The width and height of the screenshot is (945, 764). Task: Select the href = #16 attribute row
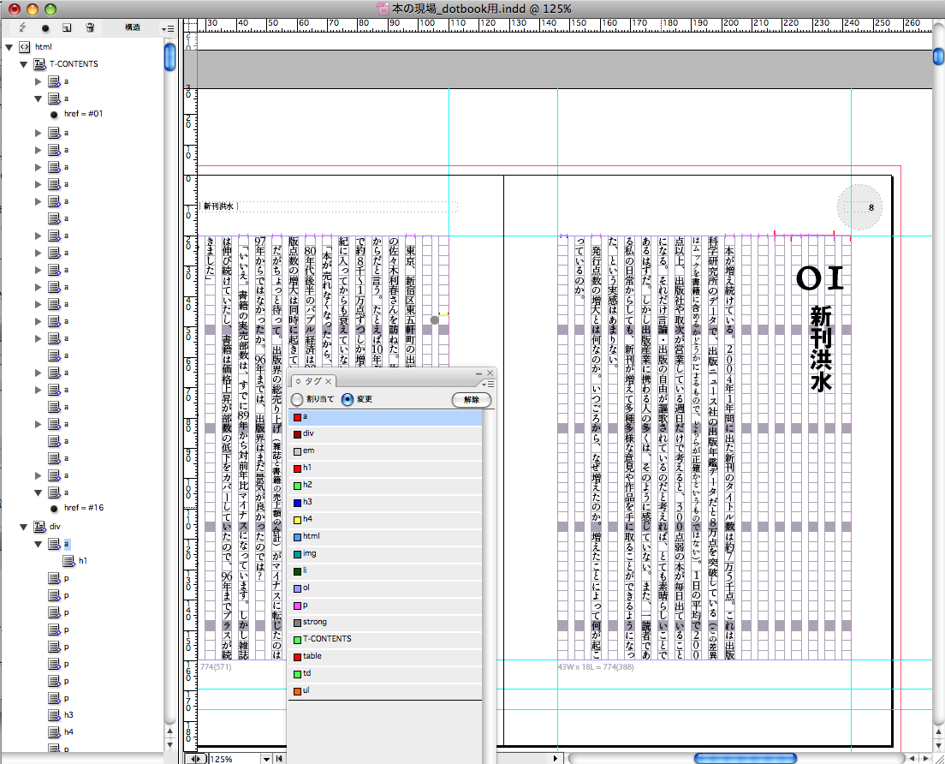point(84,508)
